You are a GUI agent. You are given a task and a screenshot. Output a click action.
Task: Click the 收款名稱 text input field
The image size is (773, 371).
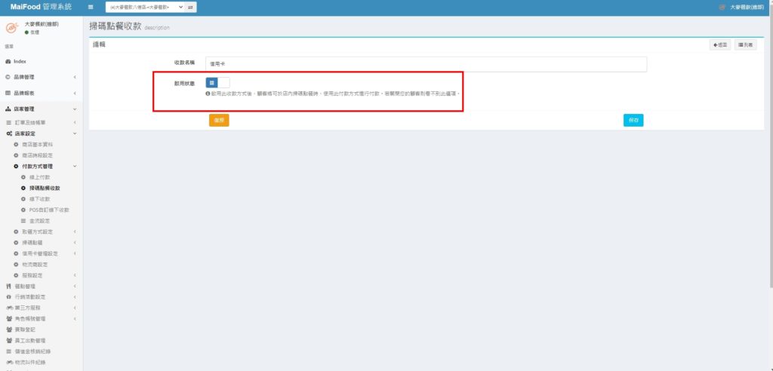(x=426, y=64)
